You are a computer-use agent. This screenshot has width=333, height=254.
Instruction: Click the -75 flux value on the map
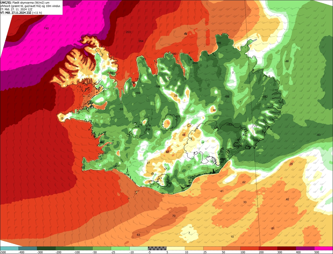(144, 59)
